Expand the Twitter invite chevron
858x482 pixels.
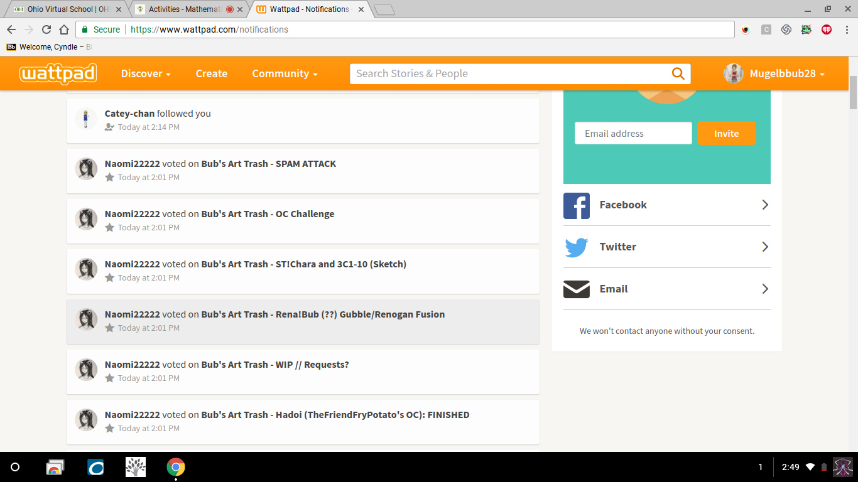764,247
